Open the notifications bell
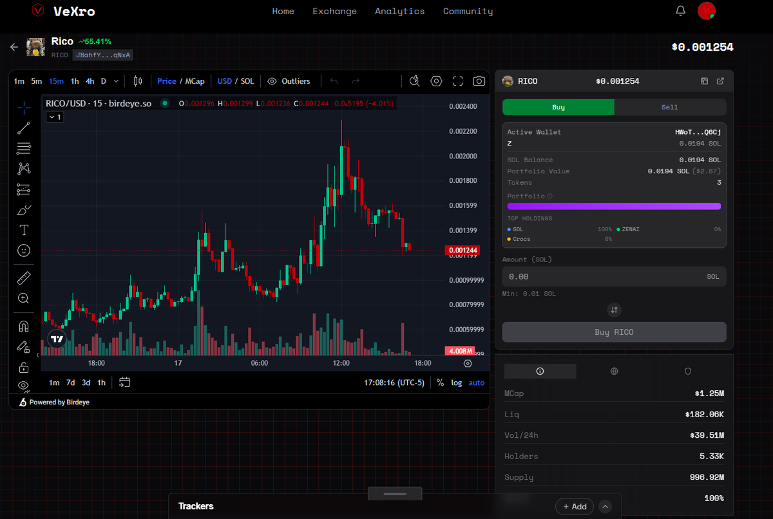Image resolution: width=773 pixels, height=519 pixels. click(681, 10)
